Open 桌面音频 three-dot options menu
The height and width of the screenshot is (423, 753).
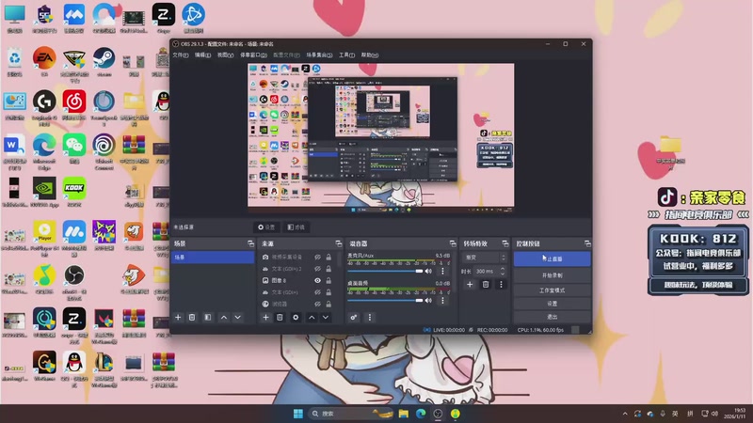coord(442,301)
